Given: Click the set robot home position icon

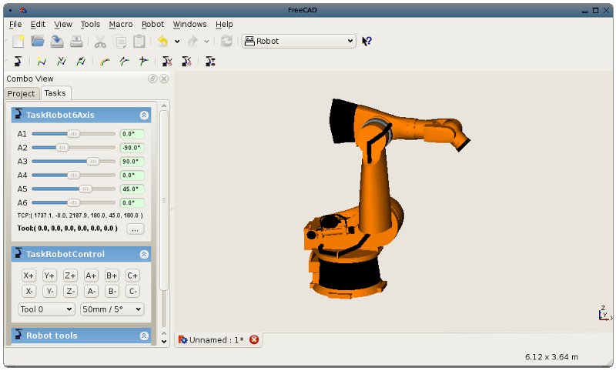Looking at the screenshot, I should (167, 62).
